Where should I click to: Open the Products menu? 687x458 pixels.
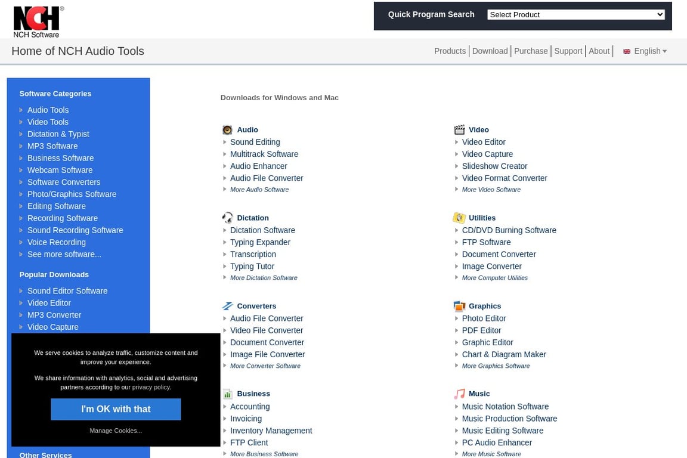450,51
